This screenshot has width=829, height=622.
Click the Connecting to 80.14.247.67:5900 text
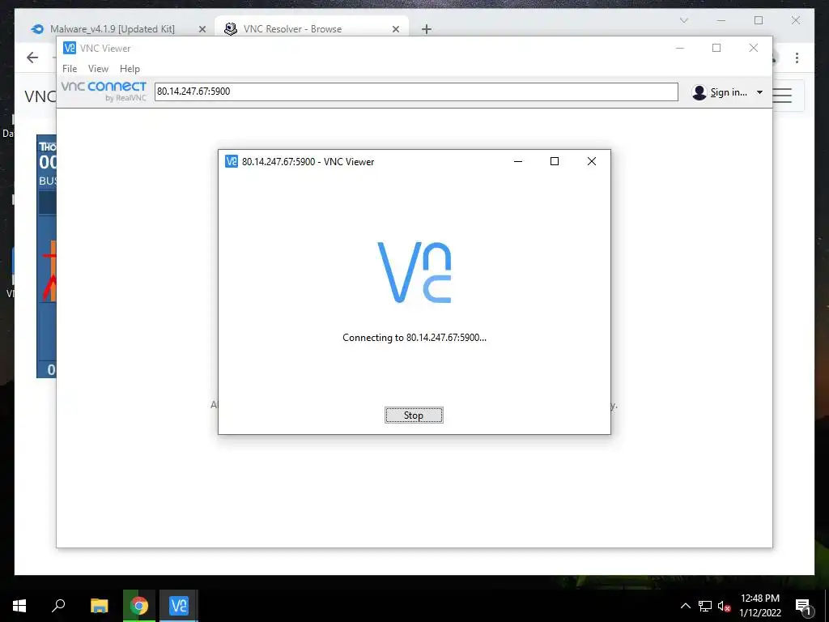414,338
